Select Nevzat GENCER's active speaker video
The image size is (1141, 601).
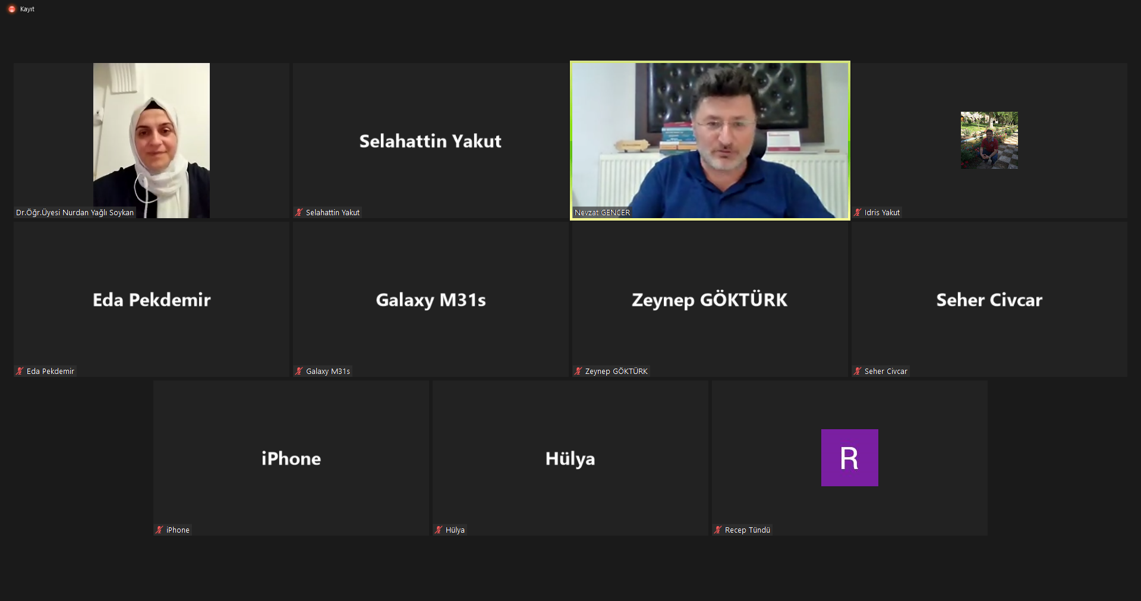(710, 140)
